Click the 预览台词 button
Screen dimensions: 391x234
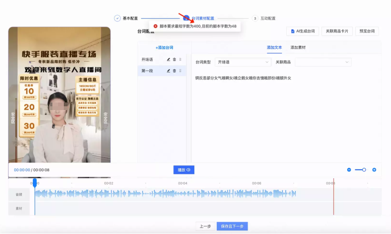click(367, 31)
